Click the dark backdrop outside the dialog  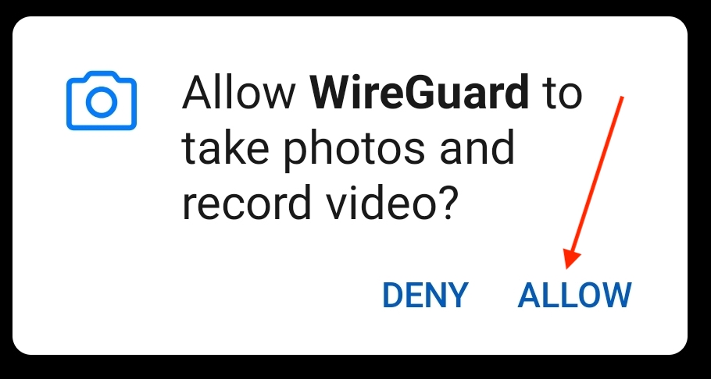pyautogui.click(x=355, y=367)
